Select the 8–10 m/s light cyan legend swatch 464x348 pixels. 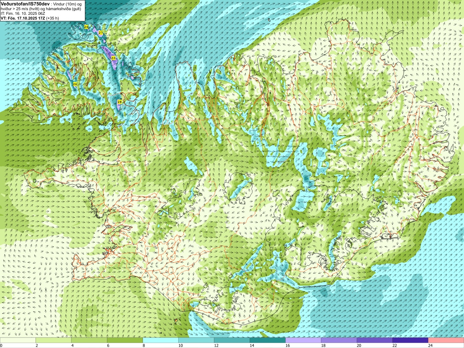[161, 340]
